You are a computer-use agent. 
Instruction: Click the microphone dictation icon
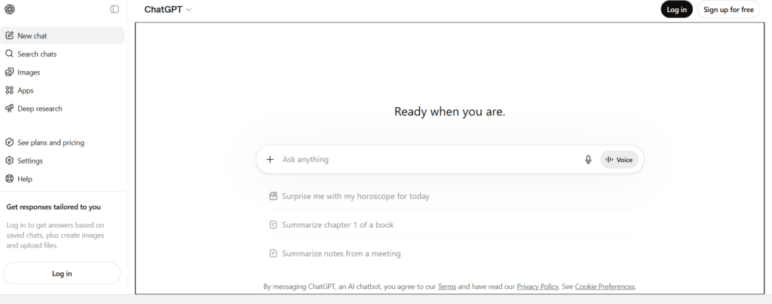(588, 159)
